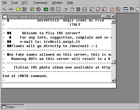The width and height of the screenshot is (140, 110).
Task: Click 'Welcome to Pisa IRC server!' line
Action: point(51,33)
